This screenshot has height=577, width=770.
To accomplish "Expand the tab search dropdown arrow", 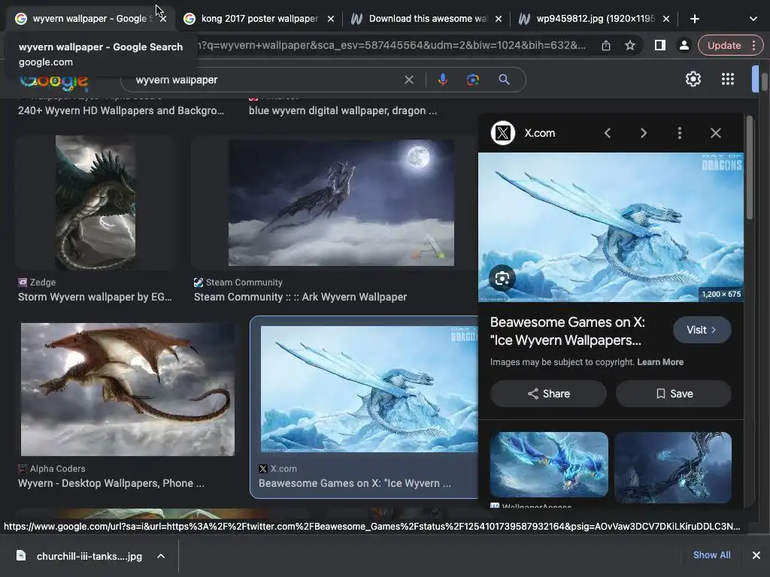I will point(753,19).
